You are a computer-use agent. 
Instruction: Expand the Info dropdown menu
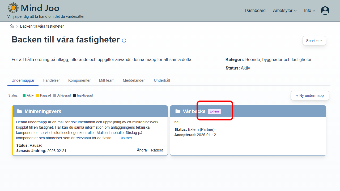310,11
